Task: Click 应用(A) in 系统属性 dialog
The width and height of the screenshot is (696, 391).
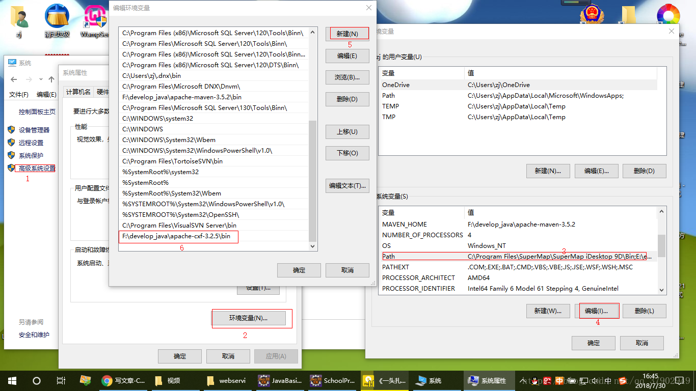Action: pos(276,356)
